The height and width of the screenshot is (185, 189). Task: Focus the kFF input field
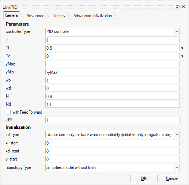(x=113, y=120)
